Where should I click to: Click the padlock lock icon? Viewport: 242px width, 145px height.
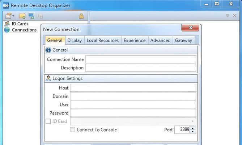[81, 16]
